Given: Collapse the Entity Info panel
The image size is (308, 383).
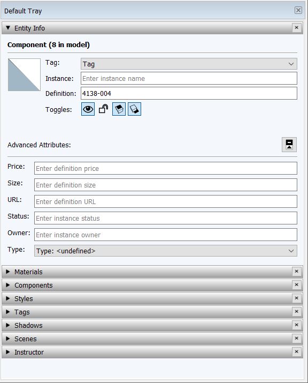Looking at the screenshot, I should tap(8, 28).
